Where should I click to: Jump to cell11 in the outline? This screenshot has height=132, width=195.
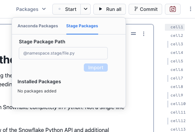tap(178, 112)
